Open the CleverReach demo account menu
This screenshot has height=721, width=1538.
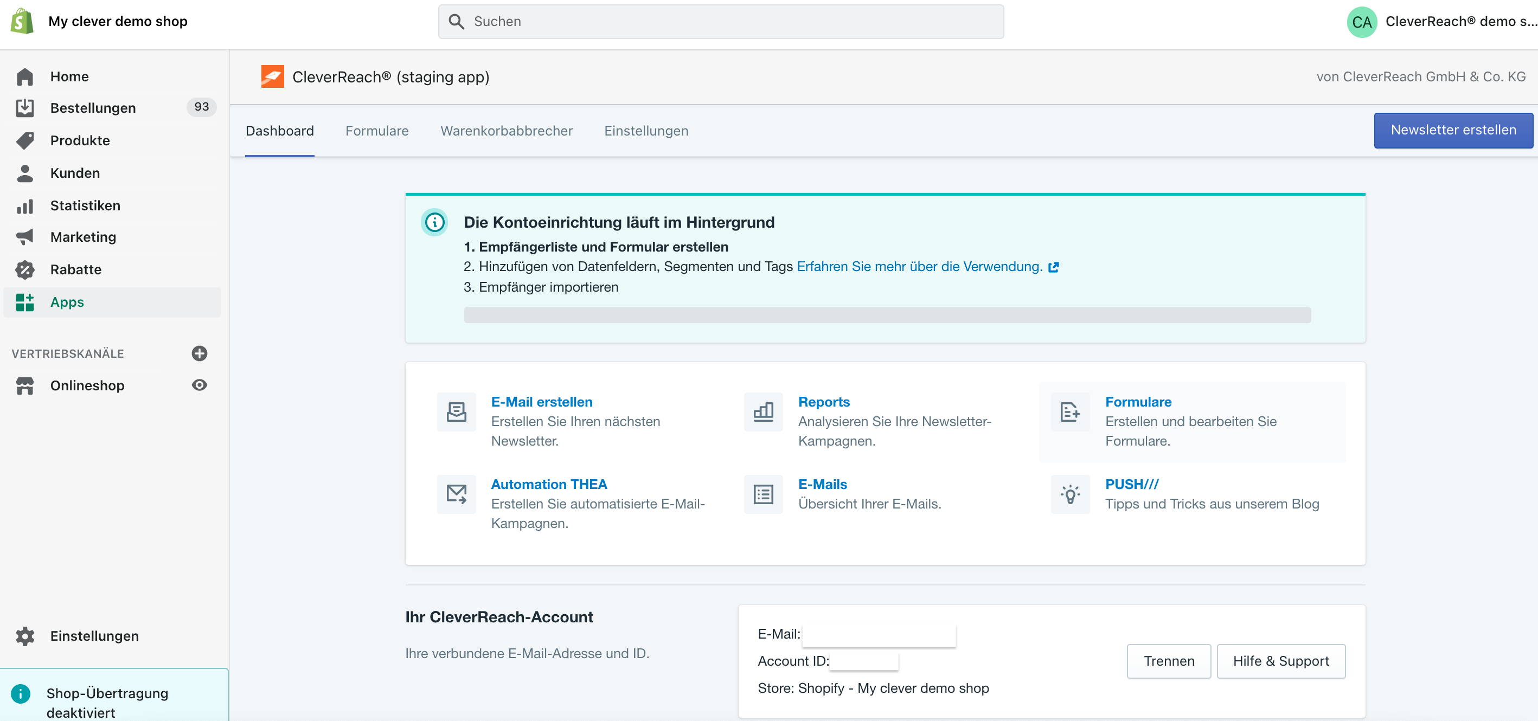1441,22
